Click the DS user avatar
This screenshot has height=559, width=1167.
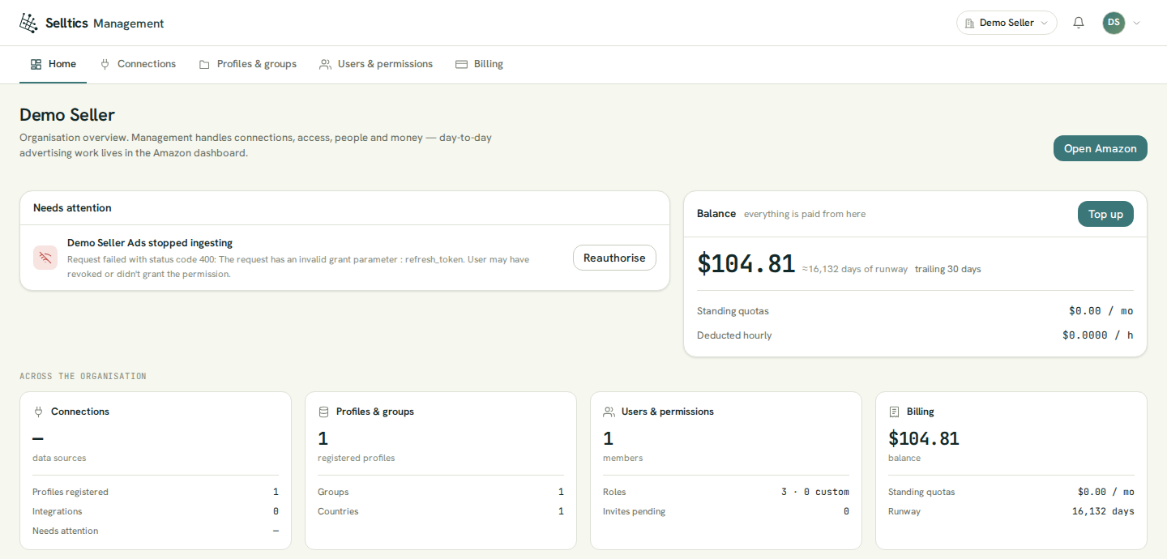coord(1114,23)
